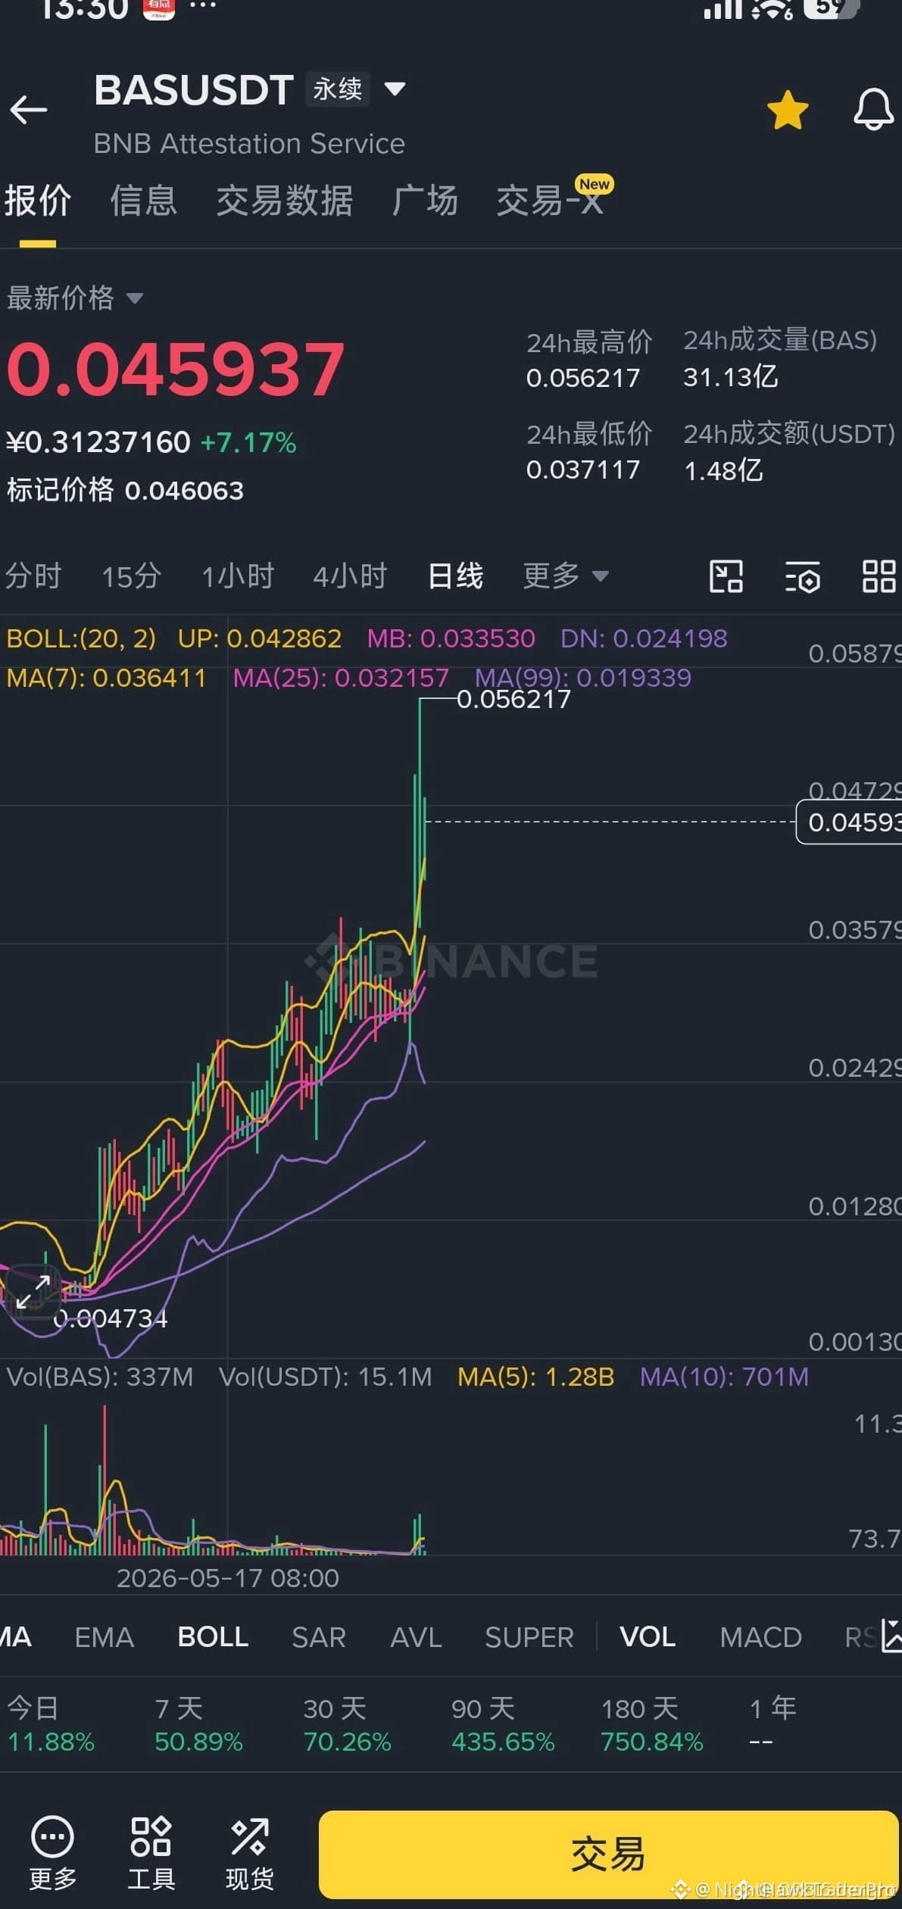Tap the Wi-Fi status bar icon
The width and height of the screenshot is (902, 1909).
pyautogui.click(x=772, y=9)
